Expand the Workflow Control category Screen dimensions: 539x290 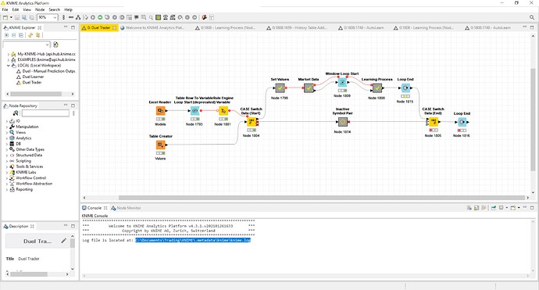(7, 178)
